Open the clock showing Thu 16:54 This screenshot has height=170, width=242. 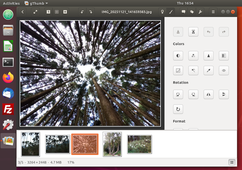point(185,3)
